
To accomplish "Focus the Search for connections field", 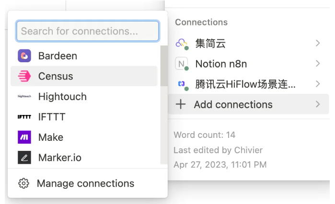I will pos(88,31).
